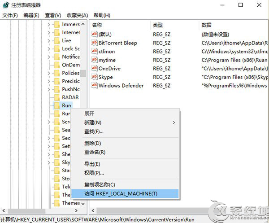This screenshot has width=269, height=223.
Task: Select the Themes key in tree
Action: [71, 203]
